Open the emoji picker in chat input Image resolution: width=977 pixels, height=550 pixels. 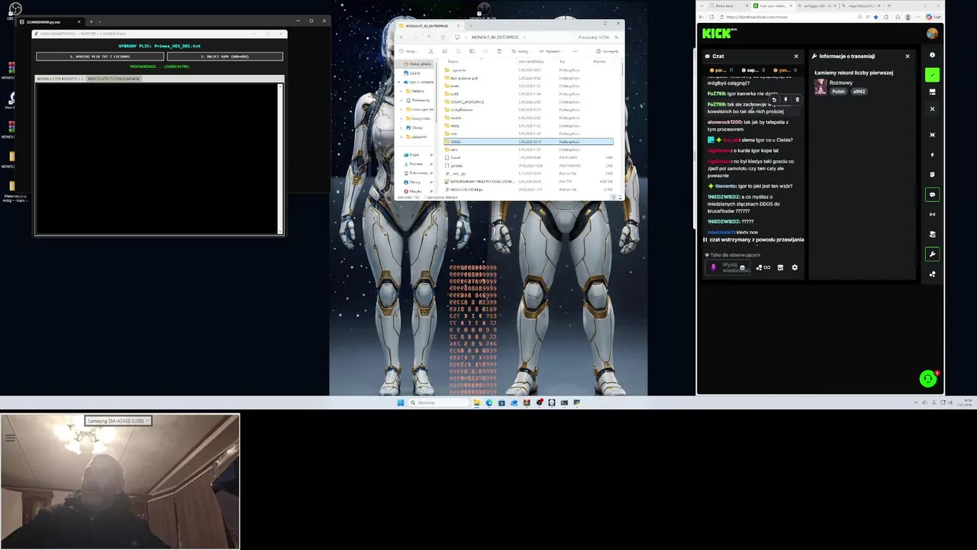click(742, 267)
